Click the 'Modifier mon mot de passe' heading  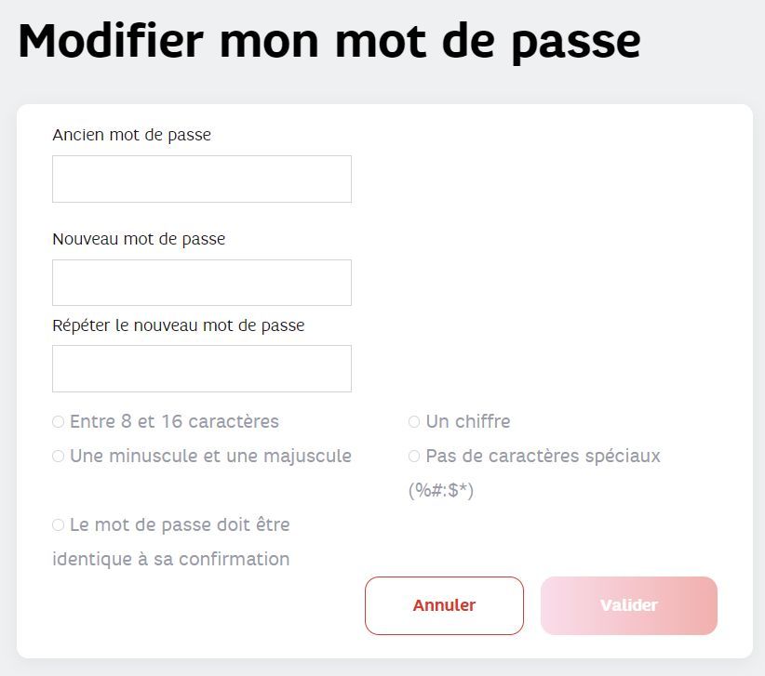coord(329,40)
